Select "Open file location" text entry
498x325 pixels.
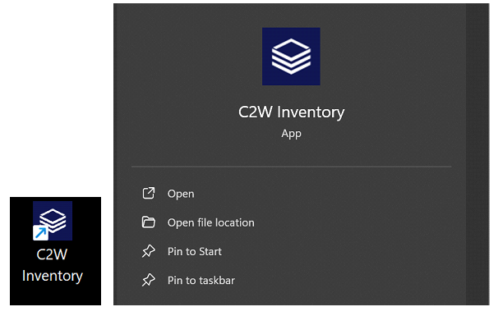pos(211,222)
